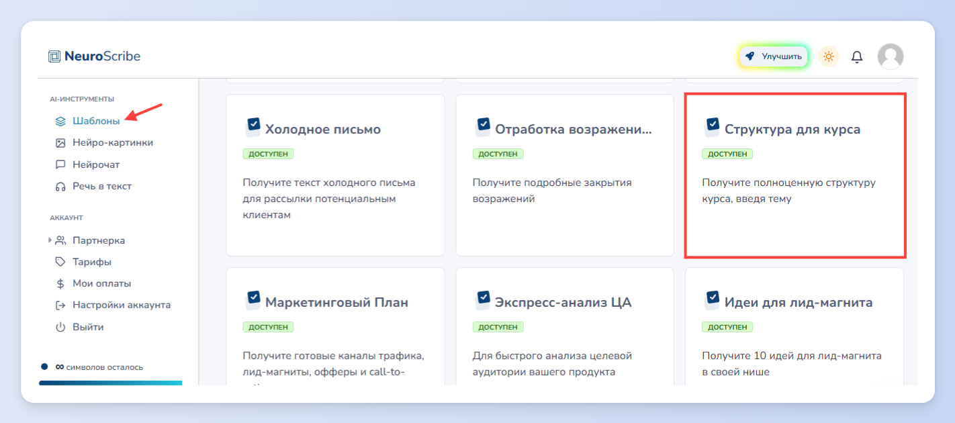Click the NeuroScribe logo icon

pos(54,56)
